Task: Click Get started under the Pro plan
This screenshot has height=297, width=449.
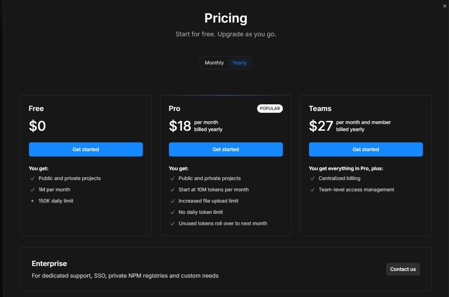Action: 225,149
